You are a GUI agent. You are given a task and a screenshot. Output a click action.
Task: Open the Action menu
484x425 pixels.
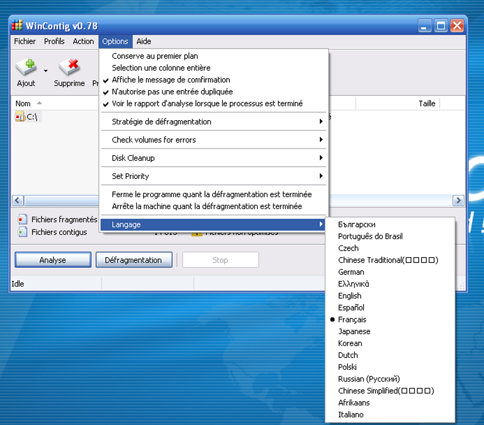coord(84,41)
